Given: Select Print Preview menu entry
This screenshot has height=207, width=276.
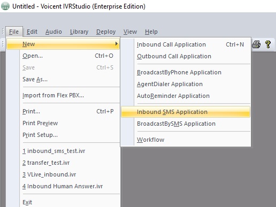Looking at the screenshot, I should click(x=63, y=123).
